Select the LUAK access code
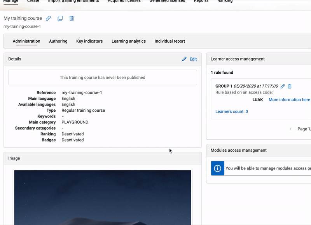Viewport: 311px width, 225px height. (x=258, y=100)
